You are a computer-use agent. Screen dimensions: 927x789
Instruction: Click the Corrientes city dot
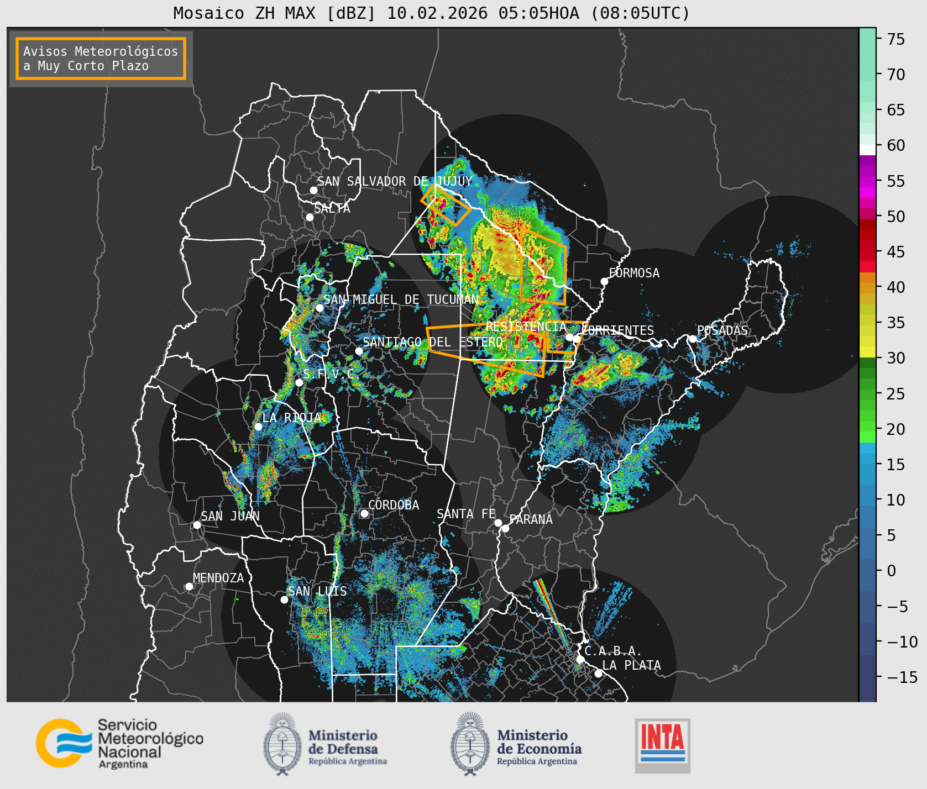[x=577, y=339]
